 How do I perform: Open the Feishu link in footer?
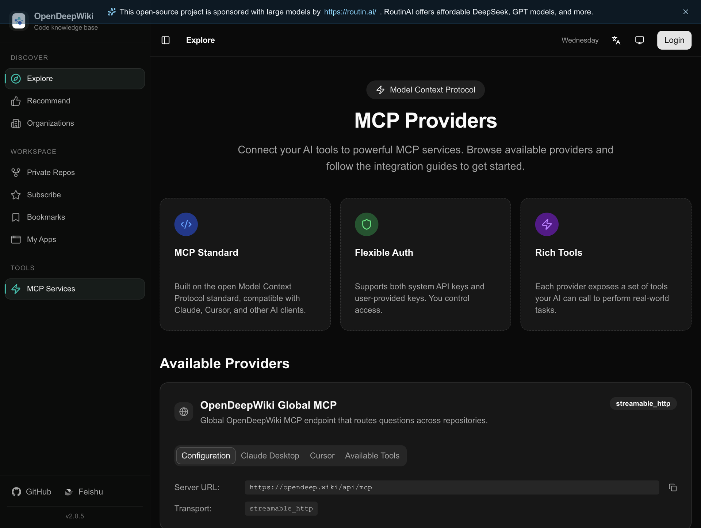pos(84,492)
